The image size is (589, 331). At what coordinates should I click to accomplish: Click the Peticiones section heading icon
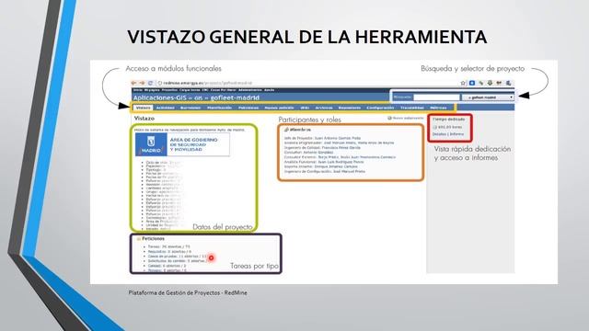pos(139,239)
